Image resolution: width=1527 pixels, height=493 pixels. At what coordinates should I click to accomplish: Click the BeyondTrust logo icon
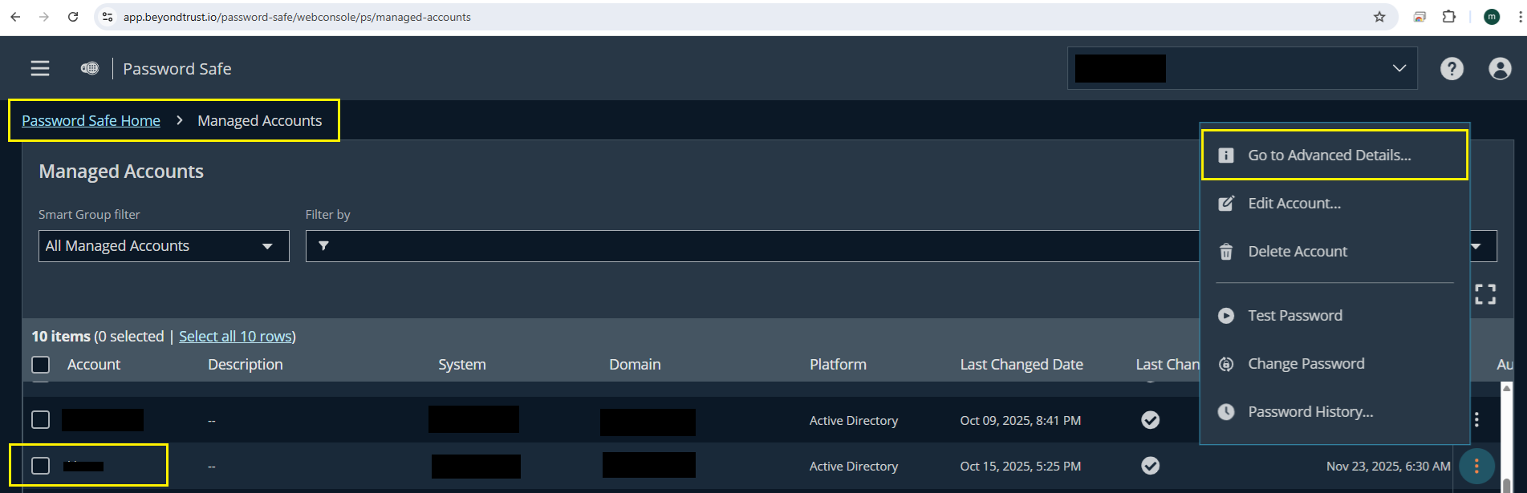[90, 69]
